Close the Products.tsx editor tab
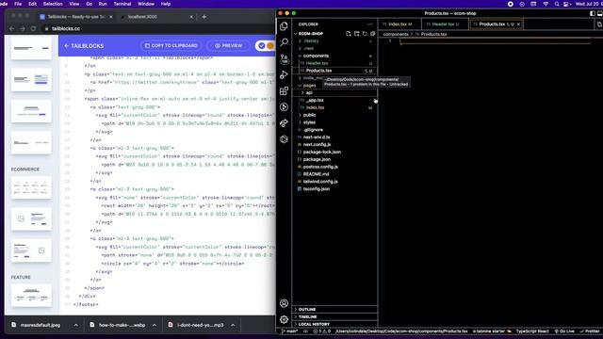This screenshot has height=339, width=603. tap(518, 24)
